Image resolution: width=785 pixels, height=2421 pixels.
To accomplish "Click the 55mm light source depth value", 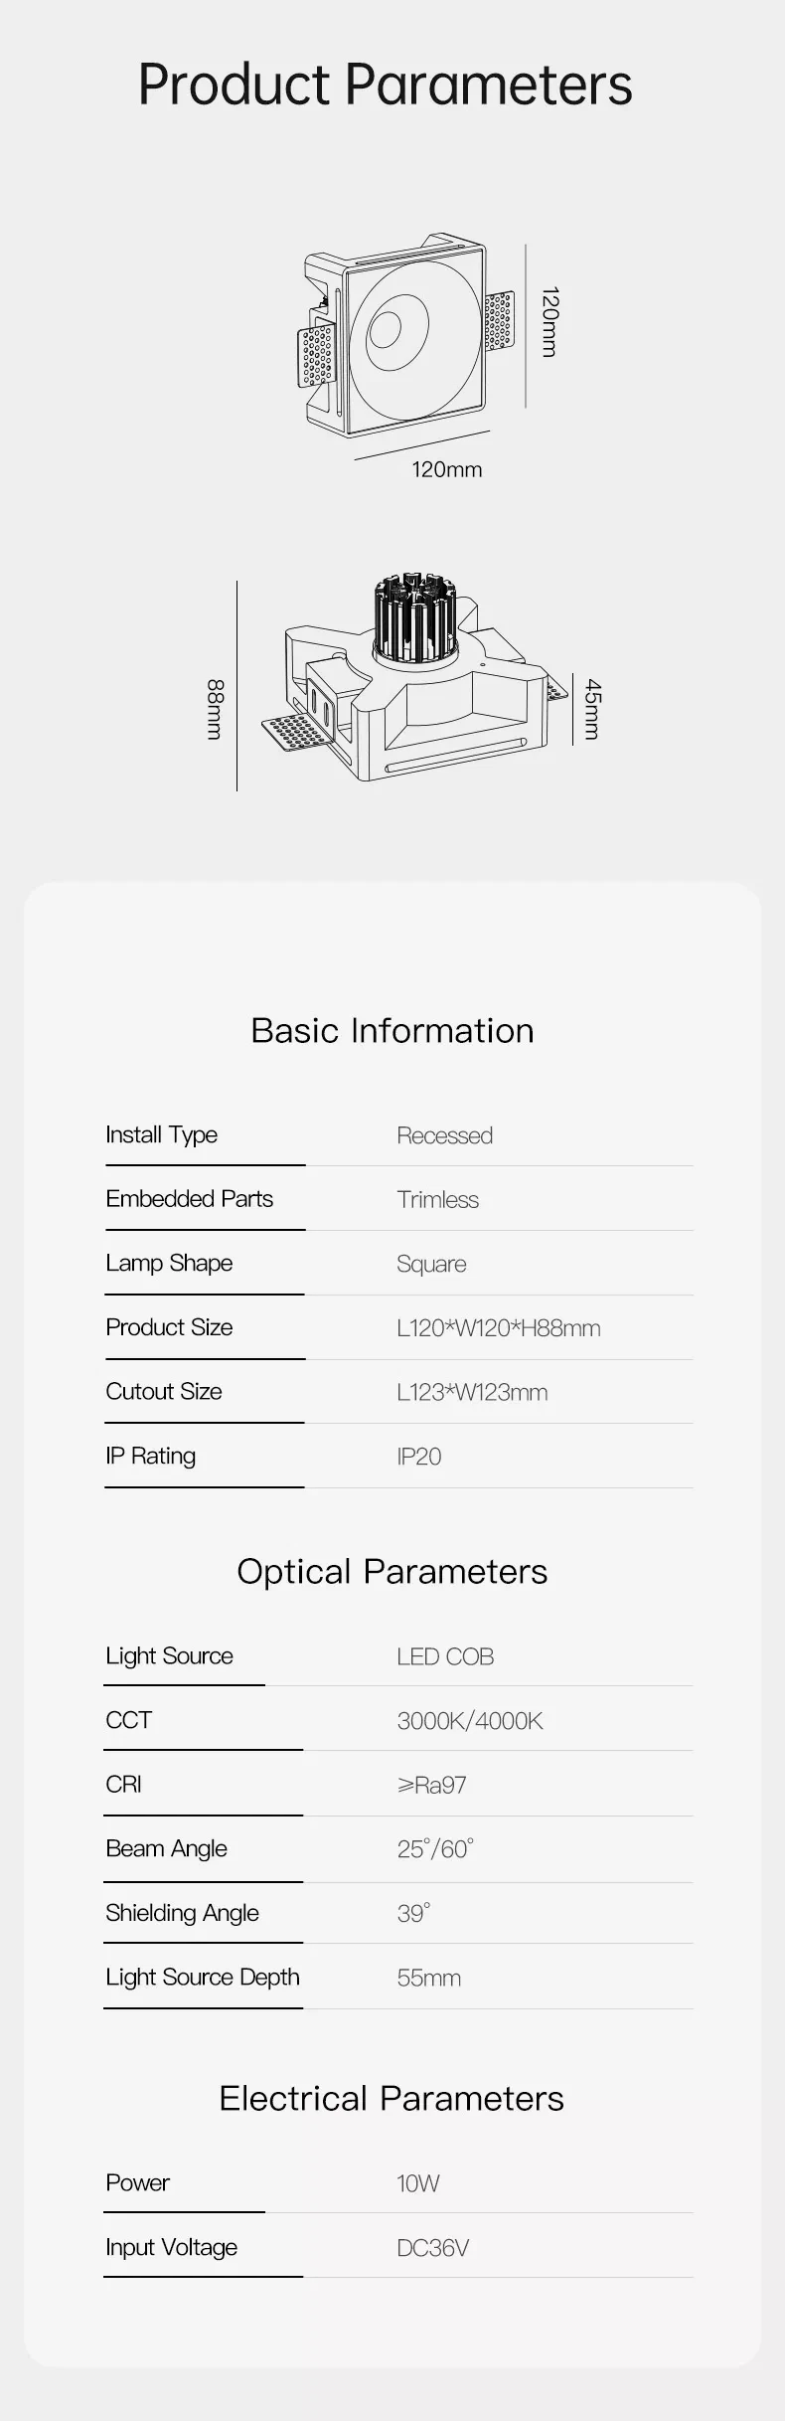I will pyautogui.click(x=428, y=1978).
